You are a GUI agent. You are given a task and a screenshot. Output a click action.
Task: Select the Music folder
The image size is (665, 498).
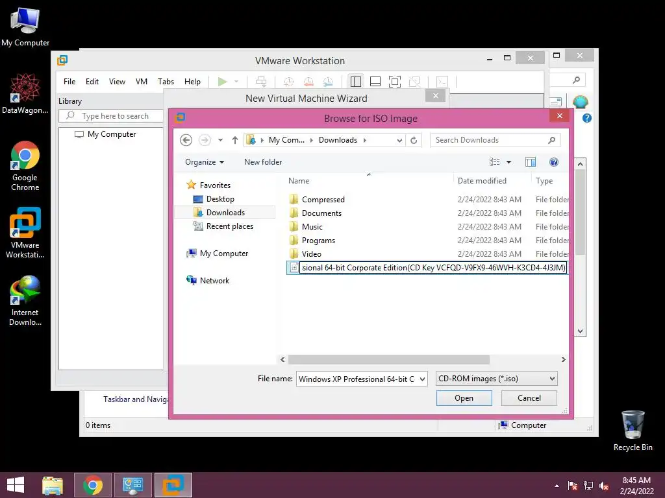[312, 227]
